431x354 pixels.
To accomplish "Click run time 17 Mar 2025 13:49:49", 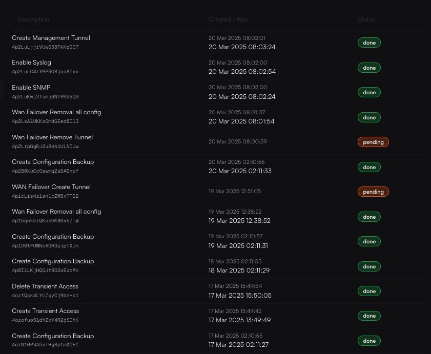I will (x=239, y=320).
